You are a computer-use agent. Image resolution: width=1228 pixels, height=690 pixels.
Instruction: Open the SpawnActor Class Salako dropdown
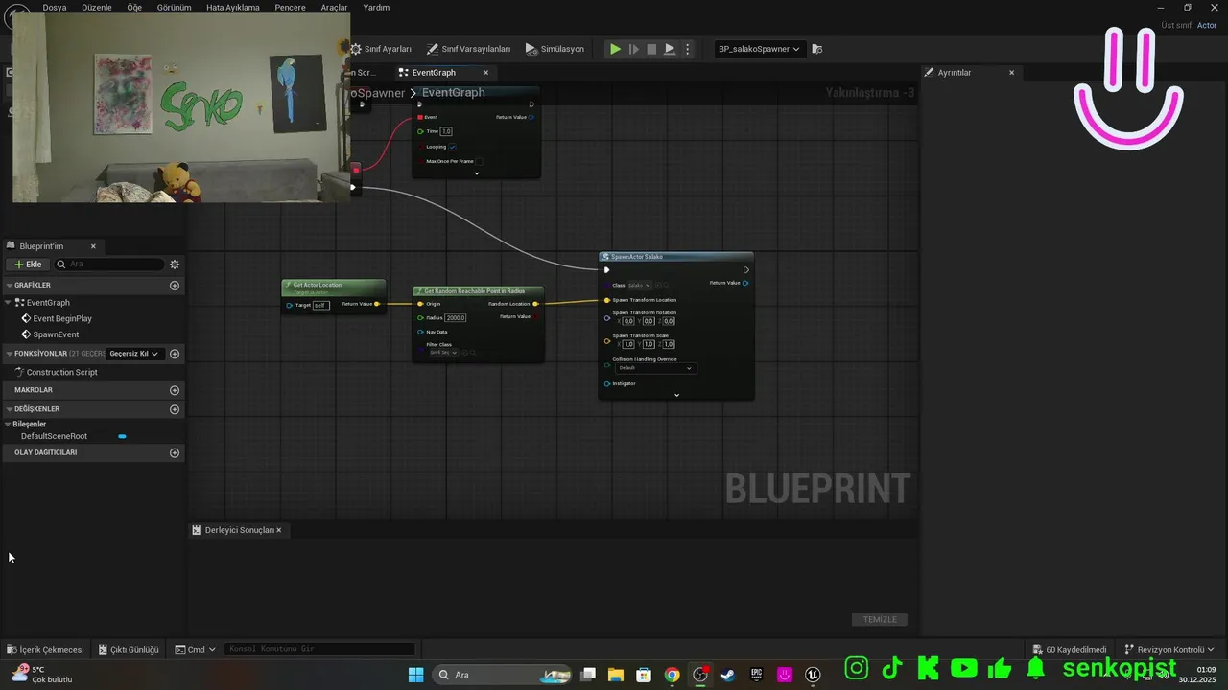click(639, 285)
